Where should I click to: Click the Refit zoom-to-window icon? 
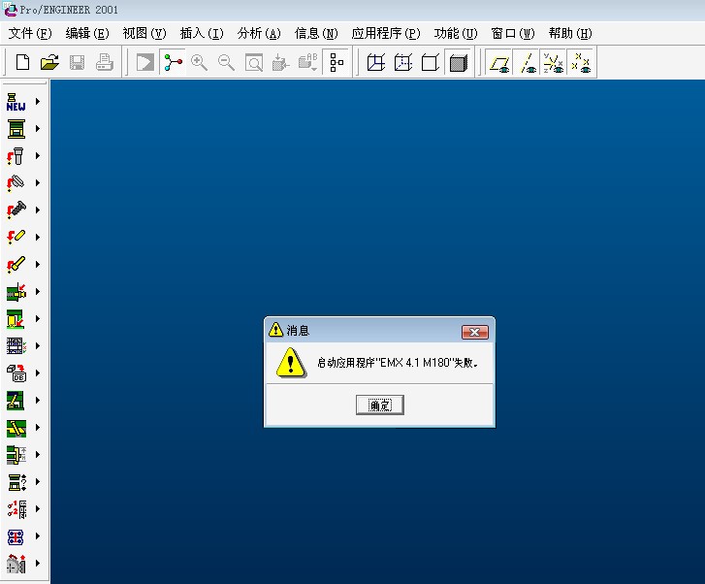253,62
